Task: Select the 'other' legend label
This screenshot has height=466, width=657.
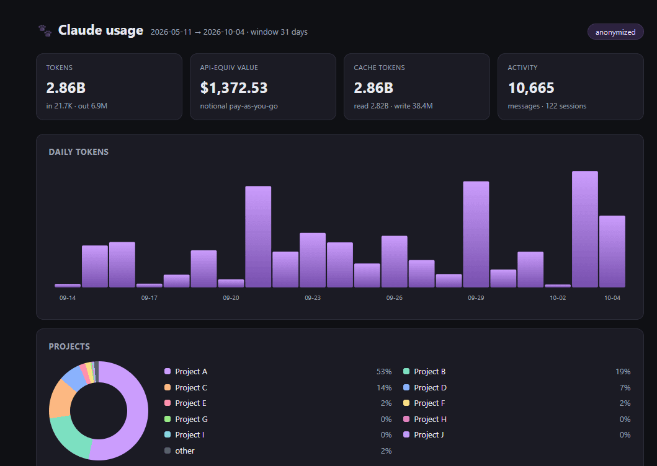Action: [x=185, y=451]
